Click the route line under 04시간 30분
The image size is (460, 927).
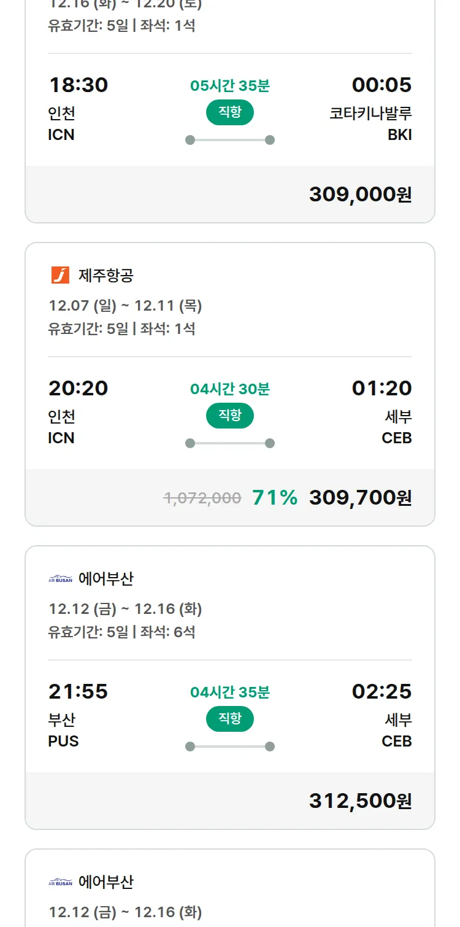point(229,443)
